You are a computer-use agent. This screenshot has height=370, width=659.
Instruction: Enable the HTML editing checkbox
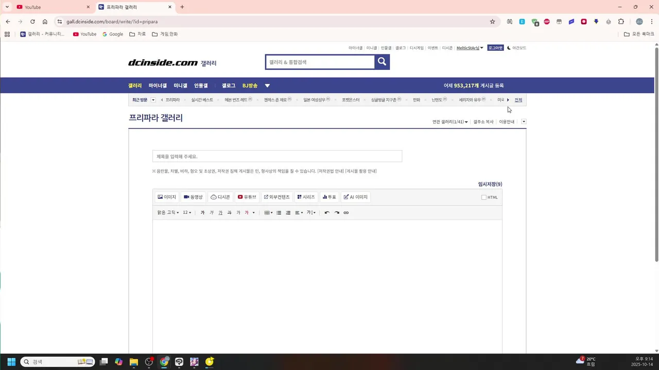point(484,197)
